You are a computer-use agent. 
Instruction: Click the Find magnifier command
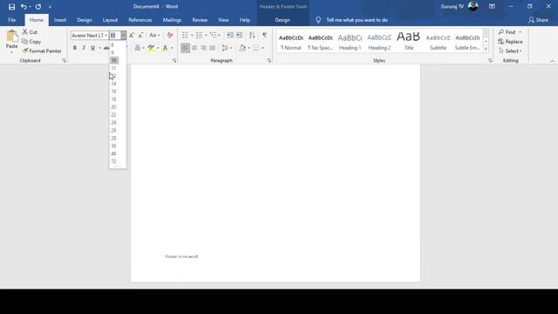pos(507,32)
